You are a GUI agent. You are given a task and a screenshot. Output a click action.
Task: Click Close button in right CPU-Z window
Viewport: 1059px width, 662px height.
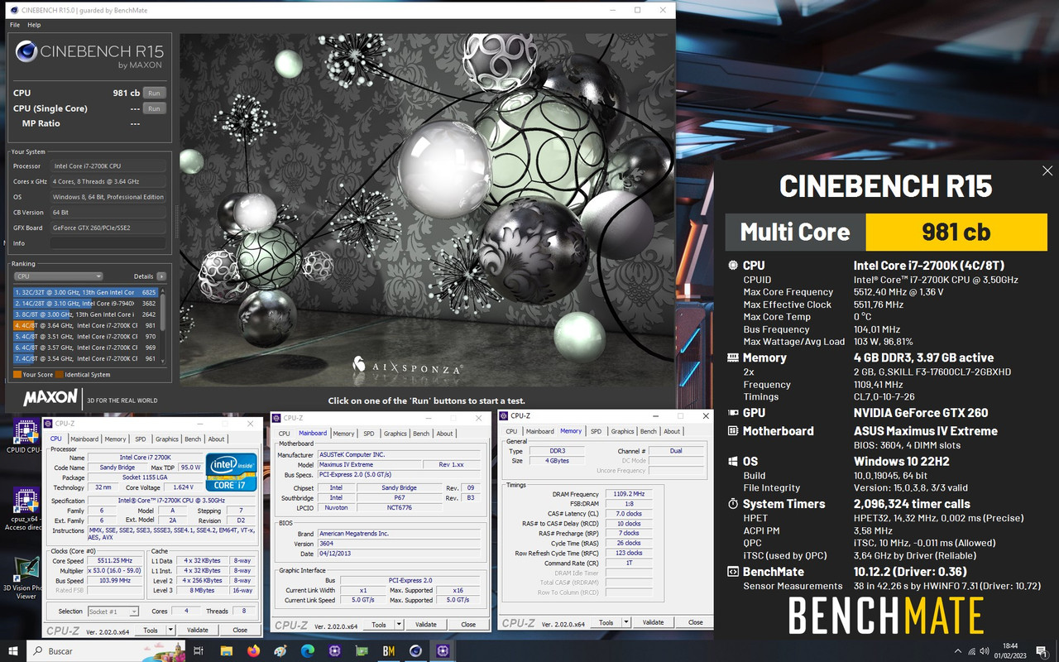[696, 622]
